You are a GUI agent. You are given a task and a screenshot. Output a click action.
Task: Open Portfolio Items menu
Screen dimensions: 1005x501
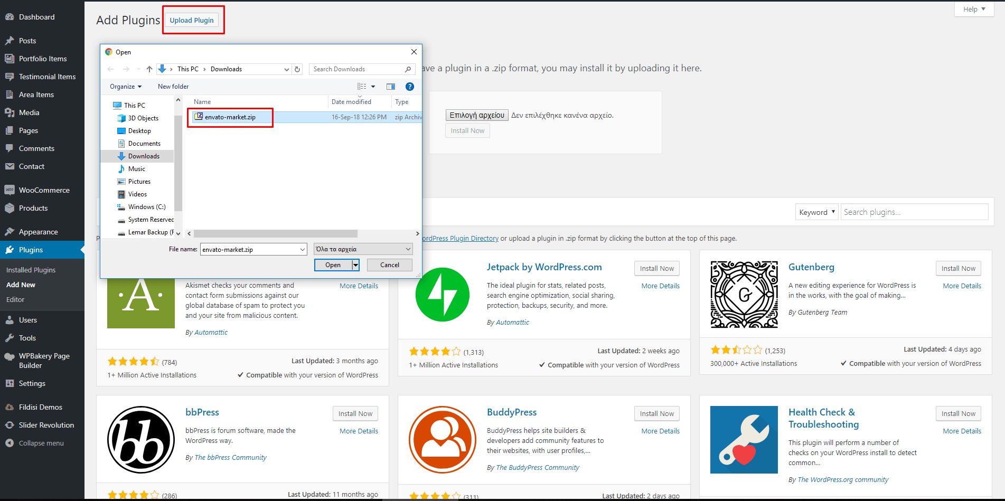click(42, 59)
